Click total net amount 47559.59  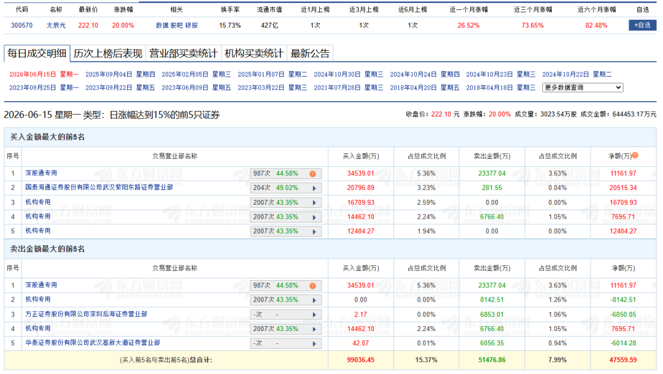click(x=623, y=360)
